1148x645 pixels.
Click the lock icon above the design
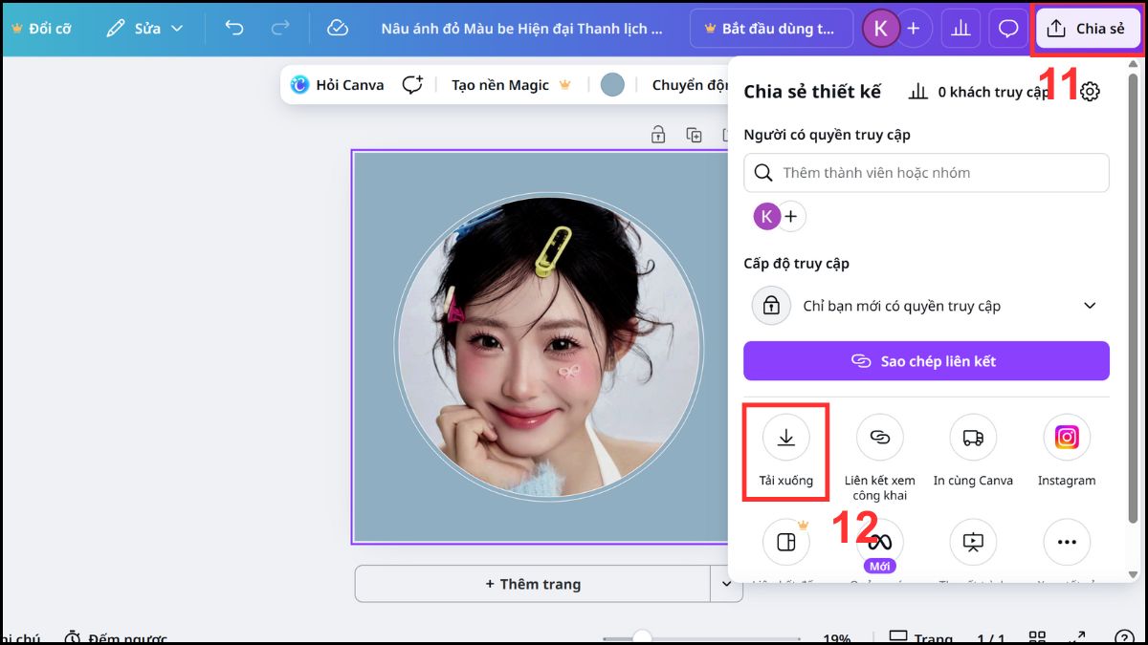tap(658, 135)
